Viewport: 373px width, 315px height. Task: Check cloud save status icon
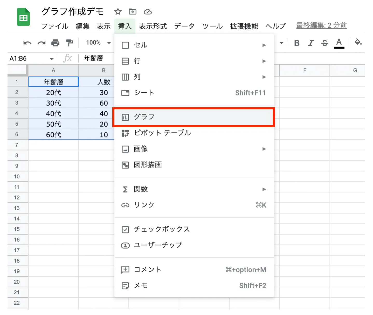148,12
